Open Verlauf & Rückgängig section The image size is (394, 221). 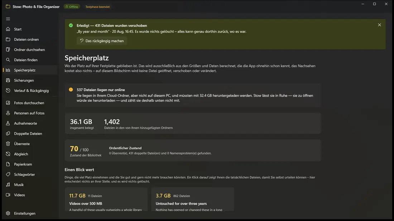(x=30, y=90)
